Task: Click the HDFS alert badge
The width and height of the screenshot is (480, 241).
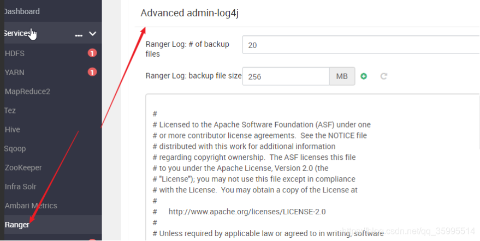Action: pos(92,53)
